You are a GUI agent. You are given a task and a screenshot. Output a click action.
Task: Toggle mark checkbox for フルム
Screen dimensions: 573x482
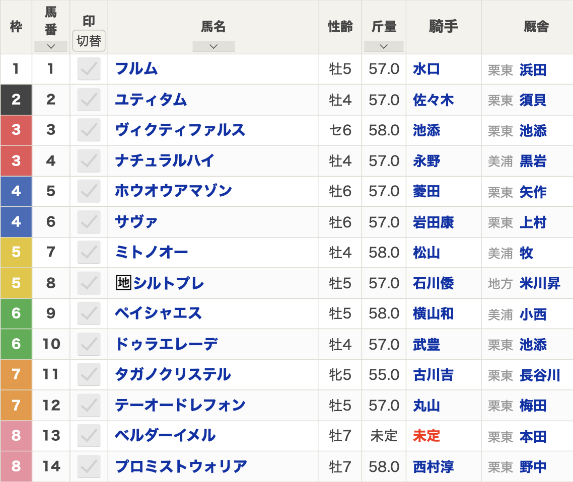[89, 69]
